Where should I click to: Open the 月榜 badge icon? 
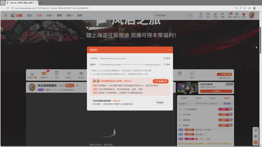pos(57,75)
